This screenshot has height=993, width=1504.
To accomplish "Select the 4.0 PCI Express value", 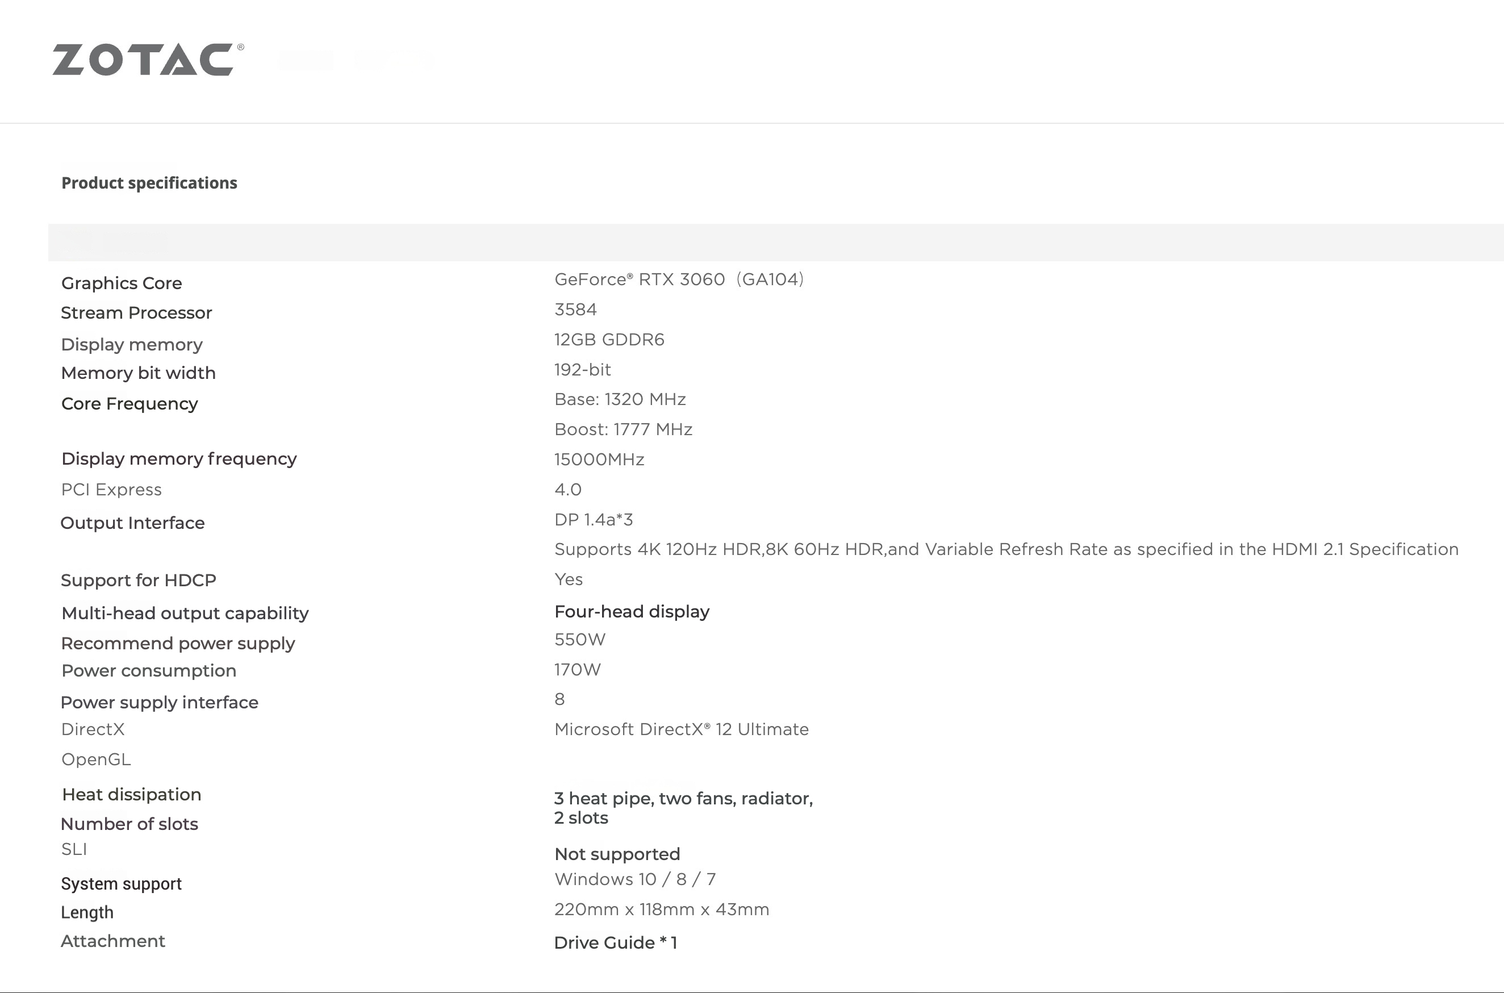I will (x=568, y=490).
